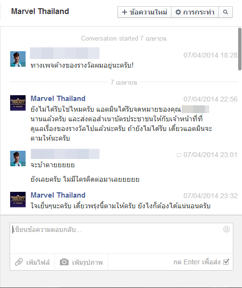Open the emoticon smiley picker

(x=227, y=229)
